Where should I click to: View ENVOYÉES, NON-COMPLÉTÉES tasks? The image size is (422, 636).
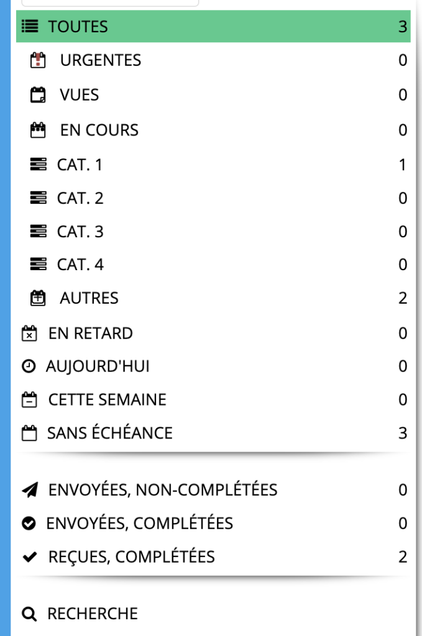tap(213, 489)
